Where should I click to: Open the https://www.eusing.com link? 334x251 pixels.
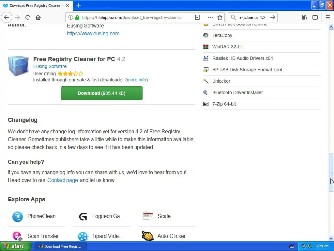(x=93, y=34)
